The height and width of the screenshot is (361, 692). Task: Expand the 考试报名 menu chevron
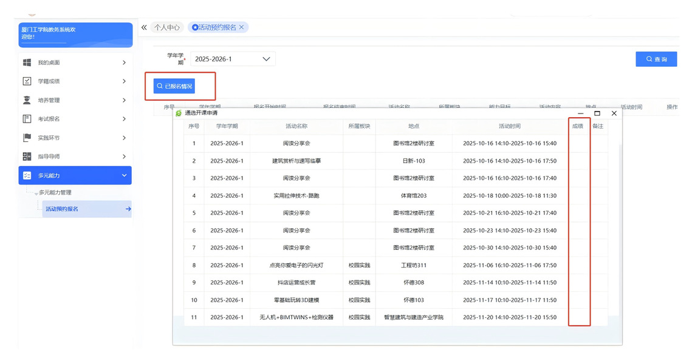124,119
